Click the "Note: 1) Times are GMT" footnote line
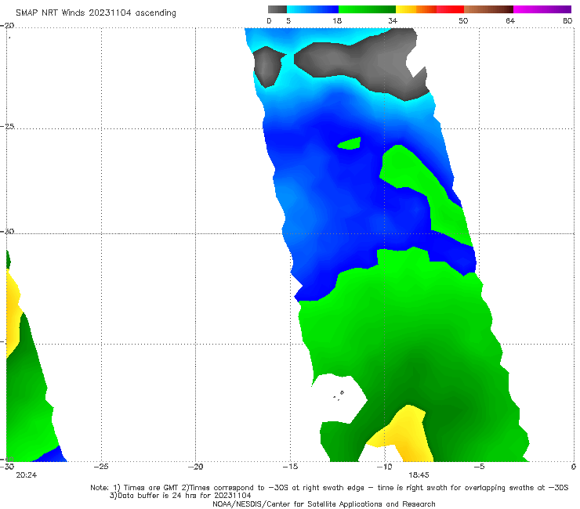580x509 pixels. click(x=329, y=488)
